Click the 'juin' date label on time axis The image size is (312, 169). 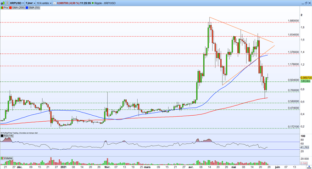(x=277, y=167)
